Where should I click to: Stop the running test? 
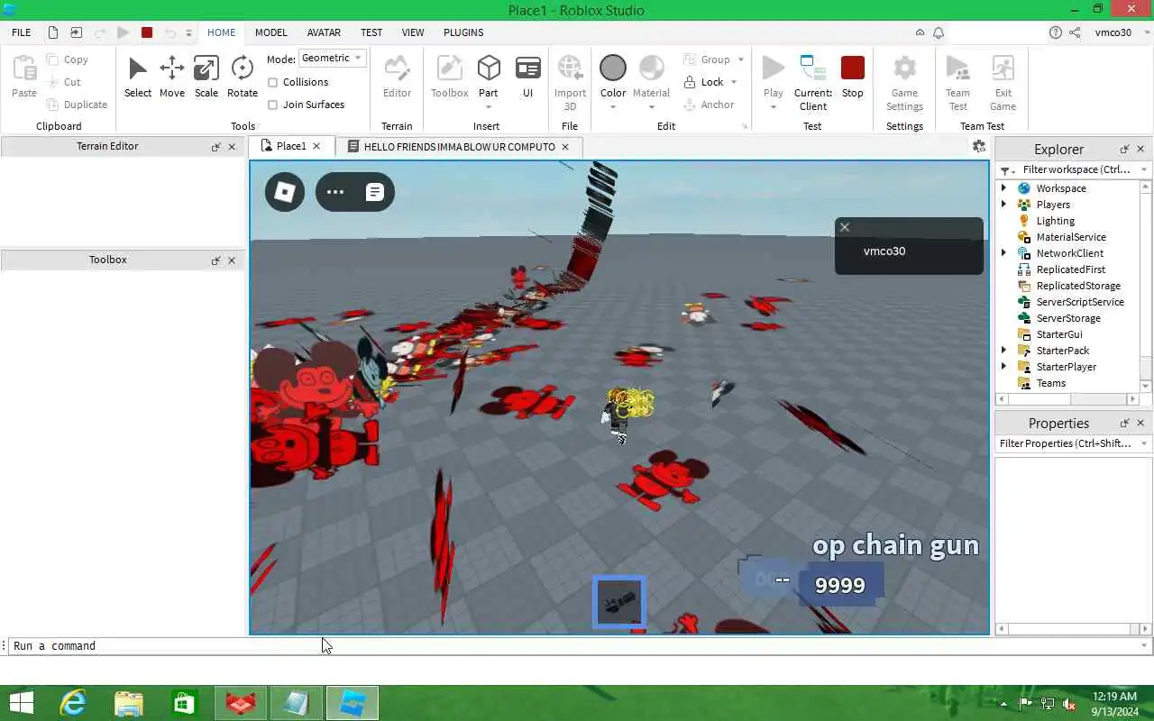pyautogui.click(x=852, y=77)
